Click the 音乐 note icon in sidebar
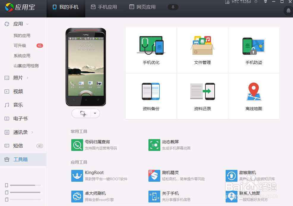293x206 pixels. pyautogui.click(x=7, y=105)
